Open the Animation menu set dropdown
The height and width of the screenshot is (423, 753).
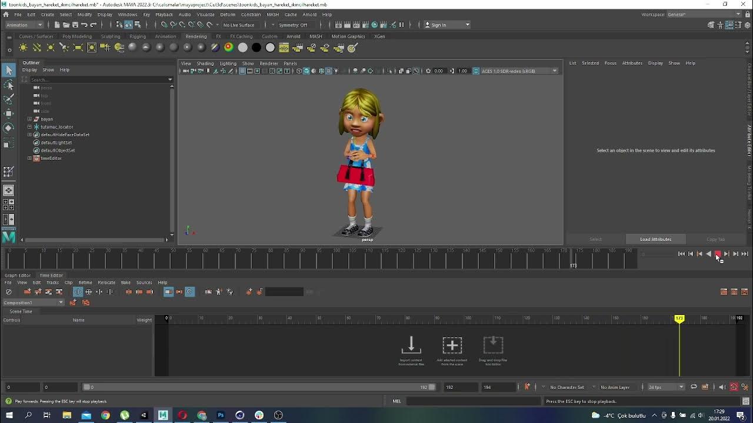[23, 25]
